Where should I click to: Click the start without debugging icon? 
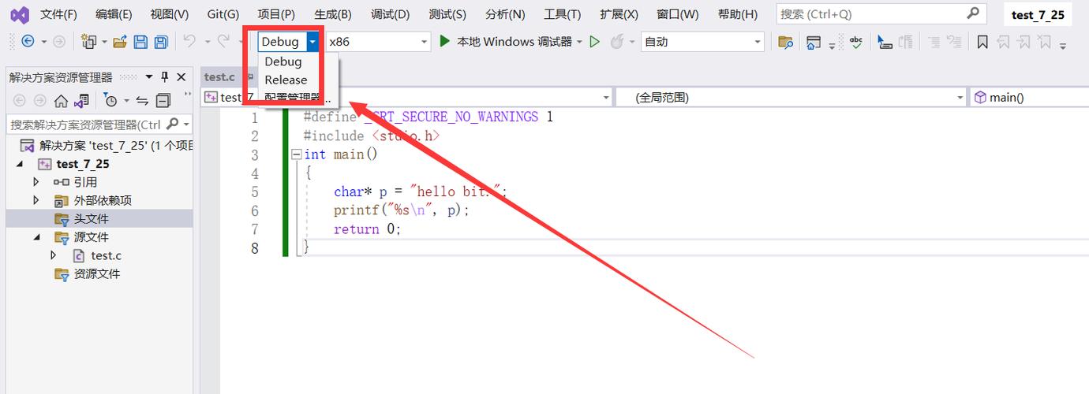coord(595,42)
